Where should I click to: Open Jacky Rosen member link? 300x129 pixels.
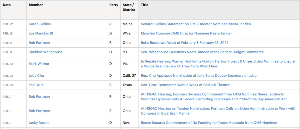(x=39, y=123)
